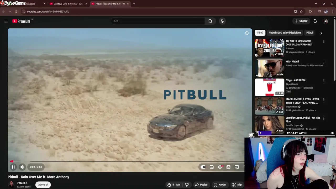336x189 pixels.
Task: Close the Pitbull - Rain Over Me tab
Action: coord(128,4)
